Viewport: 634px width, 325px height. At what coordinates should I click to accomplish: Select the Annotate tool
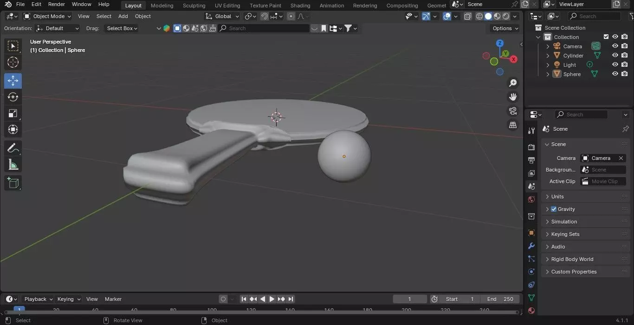point(13,148)
